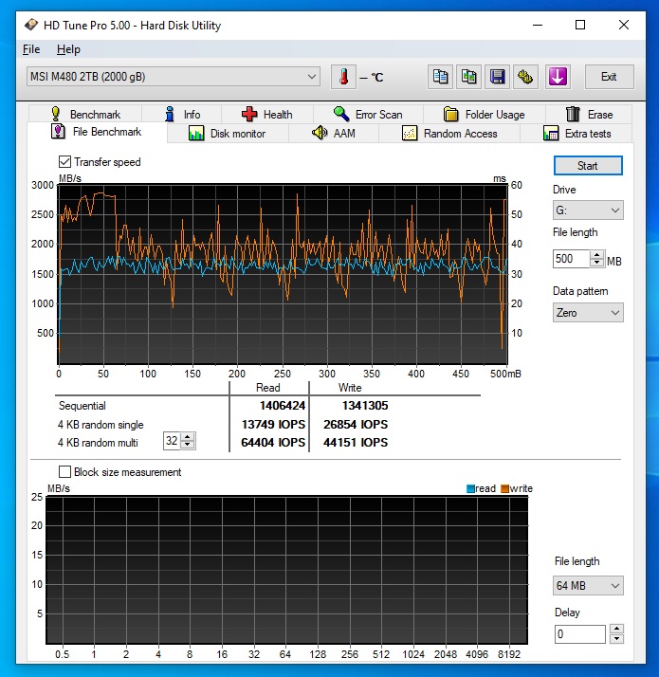
Task: Open the MSI M480 2TB drive selector dropdown
Action: coord(174,77)
